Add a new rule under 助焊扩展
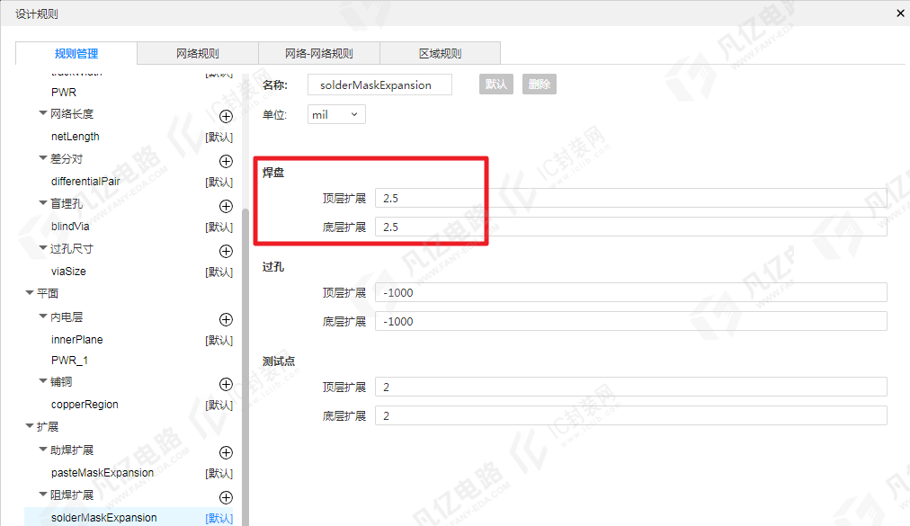910x526 pixels. tap(226, 452)
